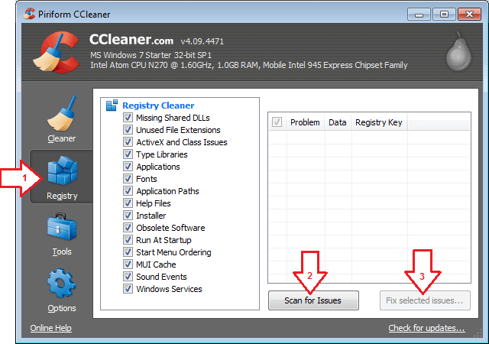Open the Options gear icon
The width and height of the screenshot is (489, 344).
coord(62,284)
